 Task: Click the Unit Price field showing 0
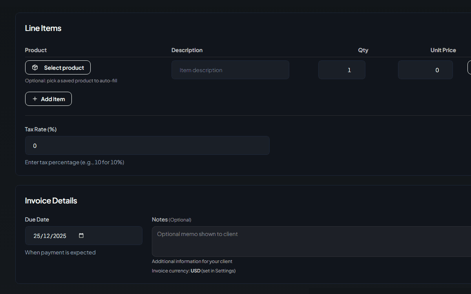(x=425, y=70)
